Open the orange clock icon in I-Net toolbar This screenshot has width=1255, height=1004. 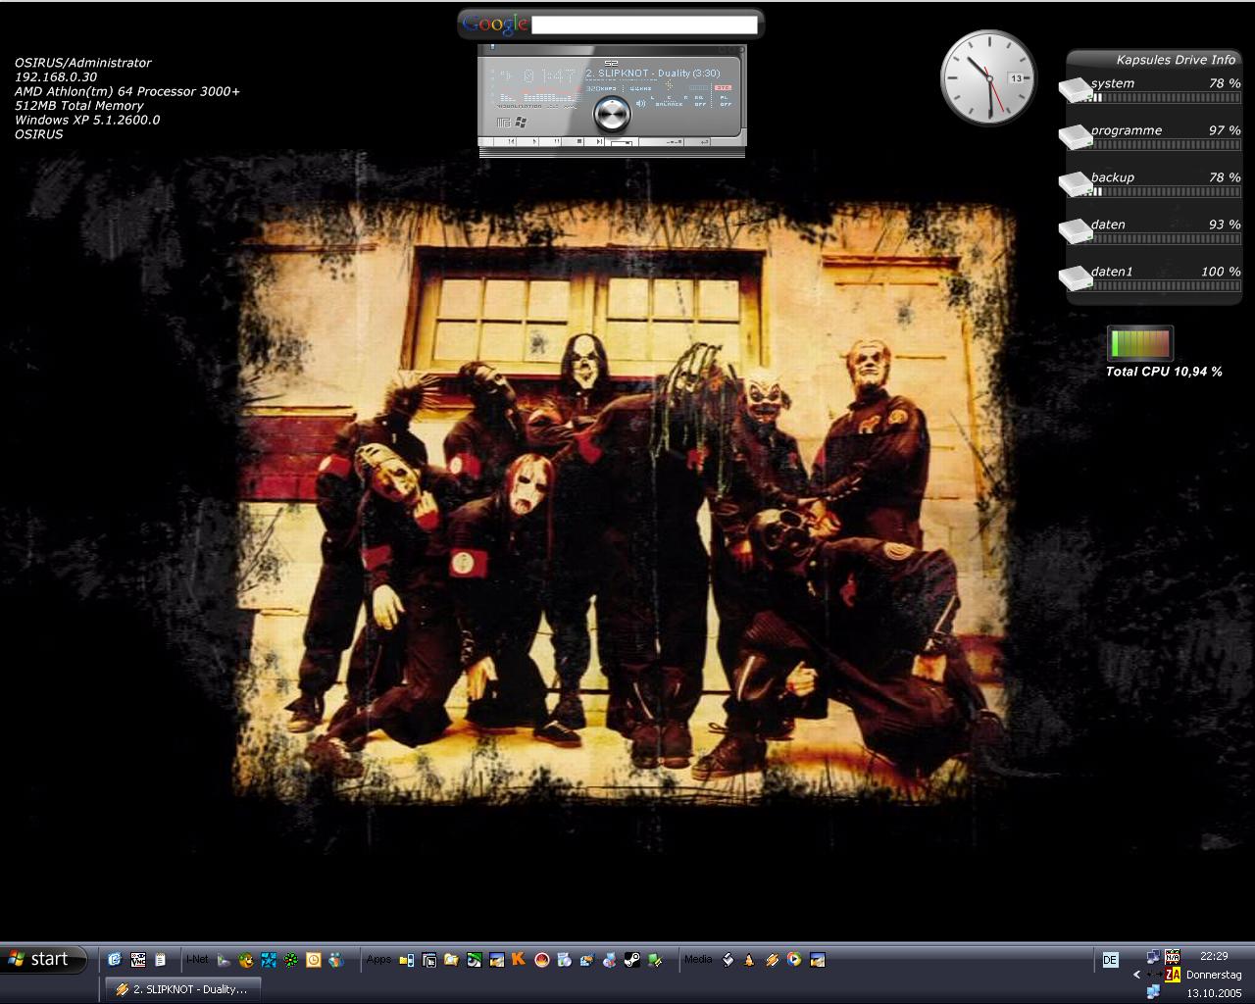pos(314,960)
